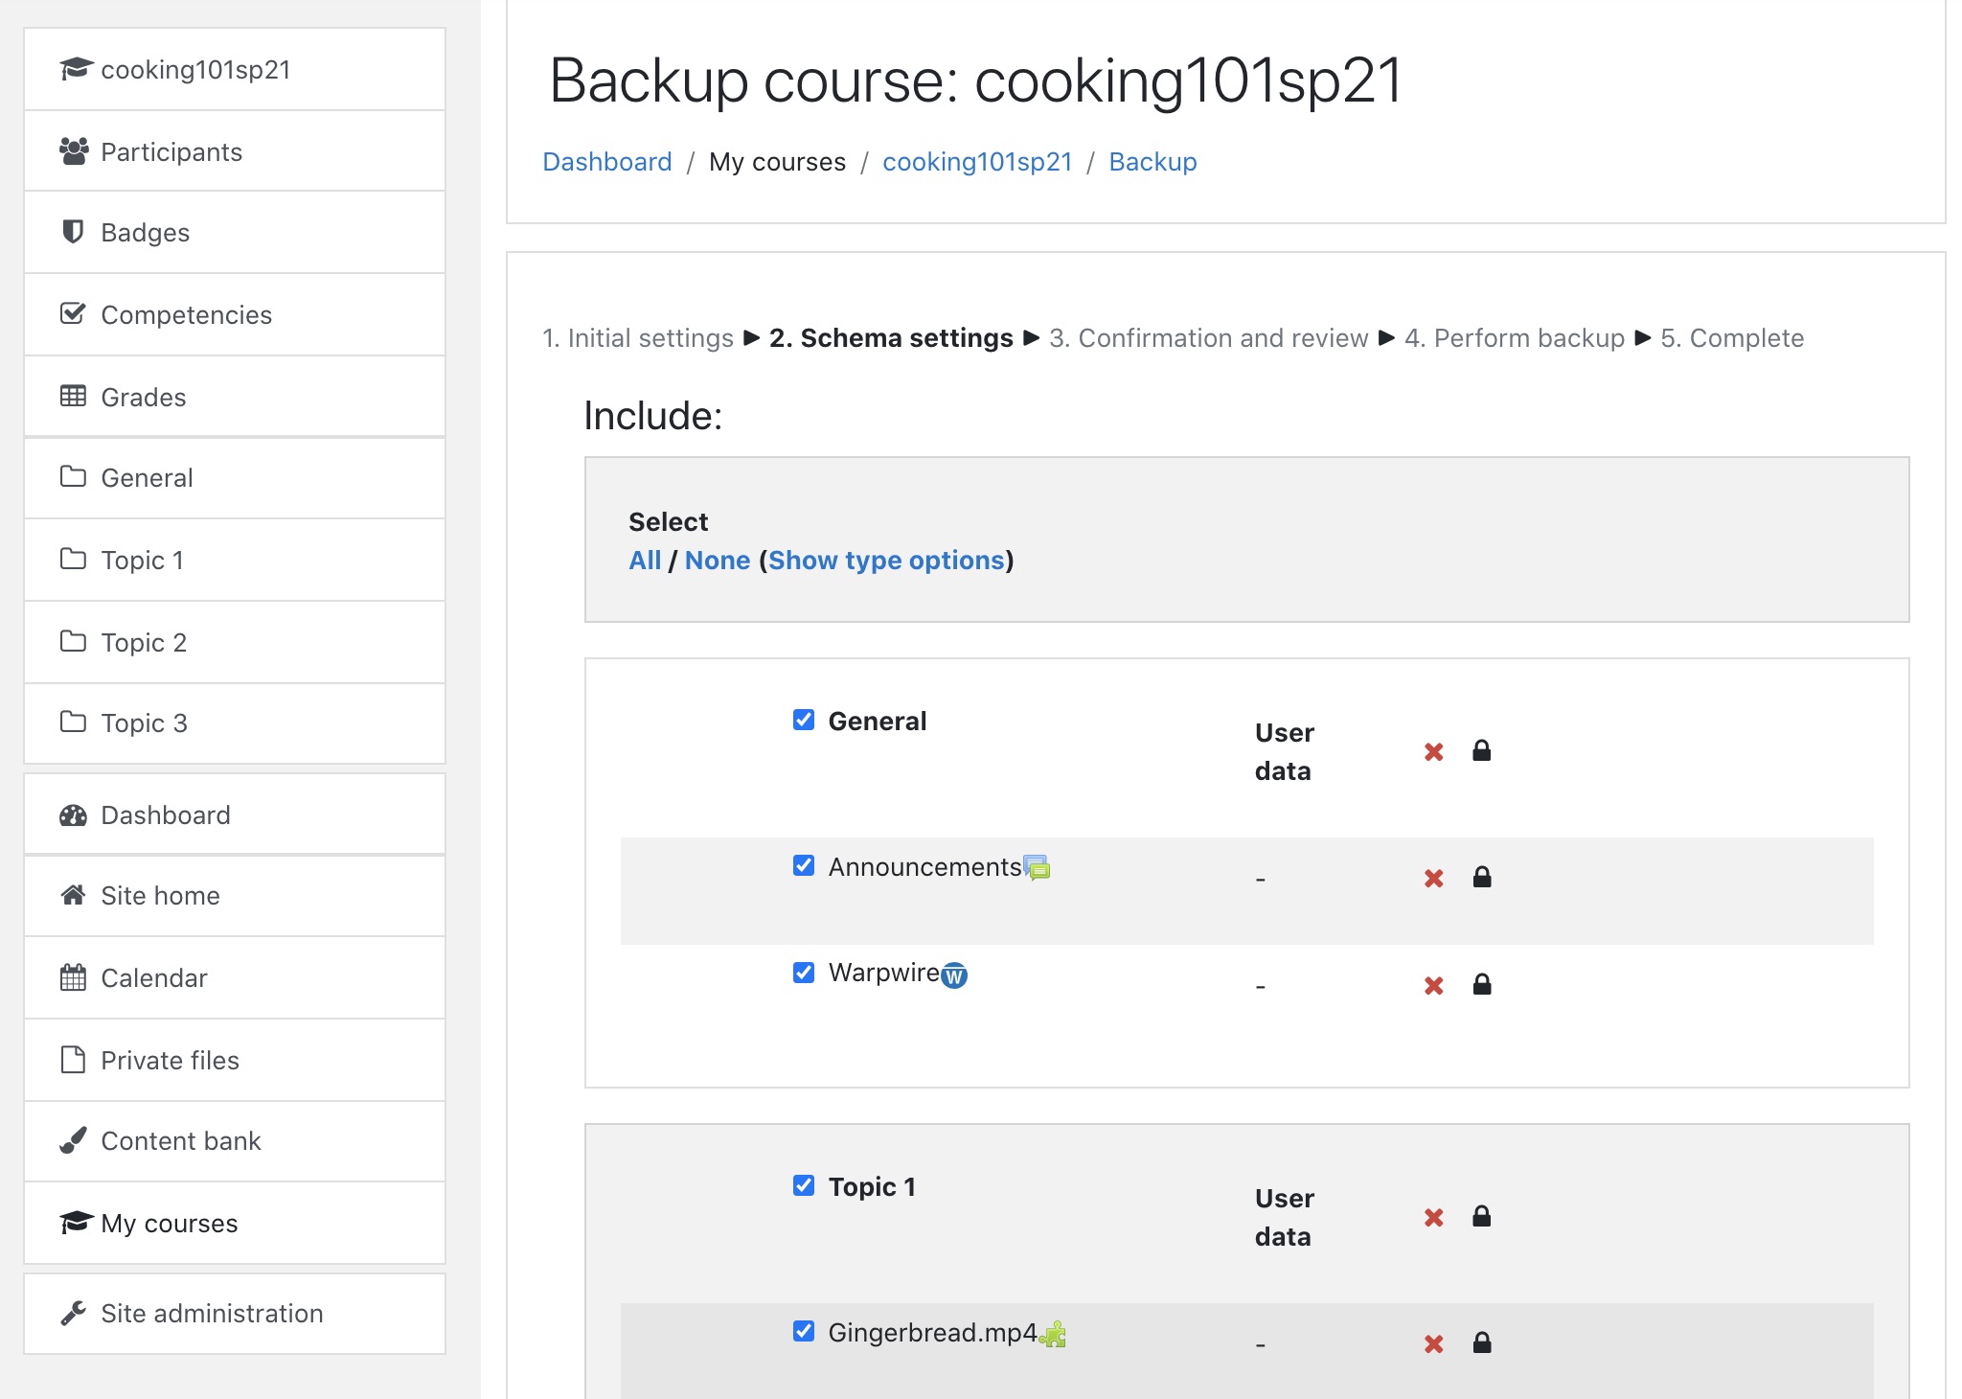
Task: Click the None selection link
Action: (x=717, y=561)
